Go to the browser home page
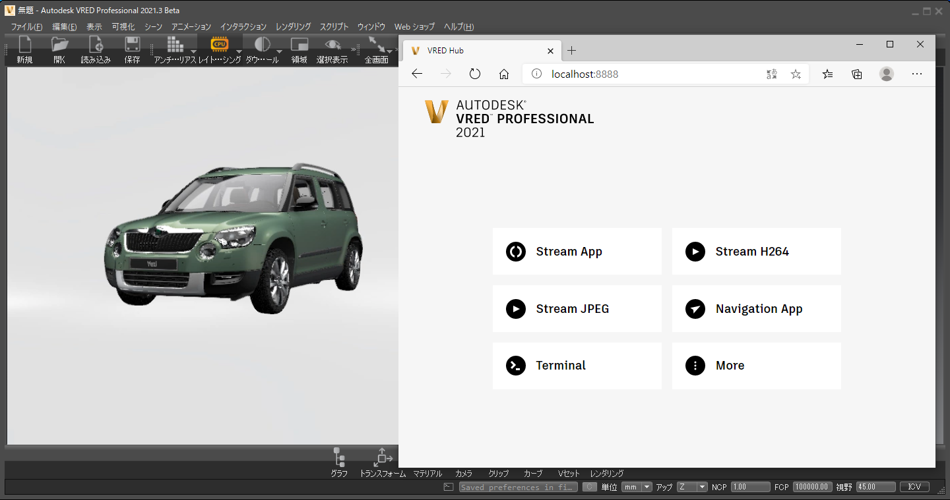The width and height of the screenshot is (950, 500). (504, 74)
